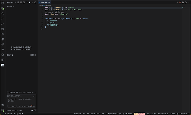This screenshot has width=191, height=115.
Task: Click the Copilot status icon
Action: click(120, 114)
